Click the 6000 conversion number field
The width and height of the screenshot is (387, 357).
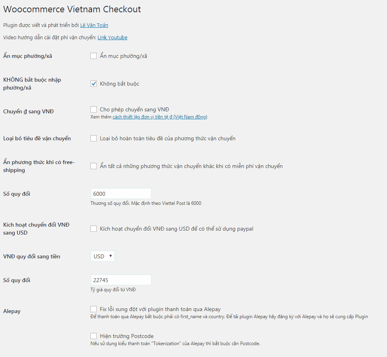121,194
